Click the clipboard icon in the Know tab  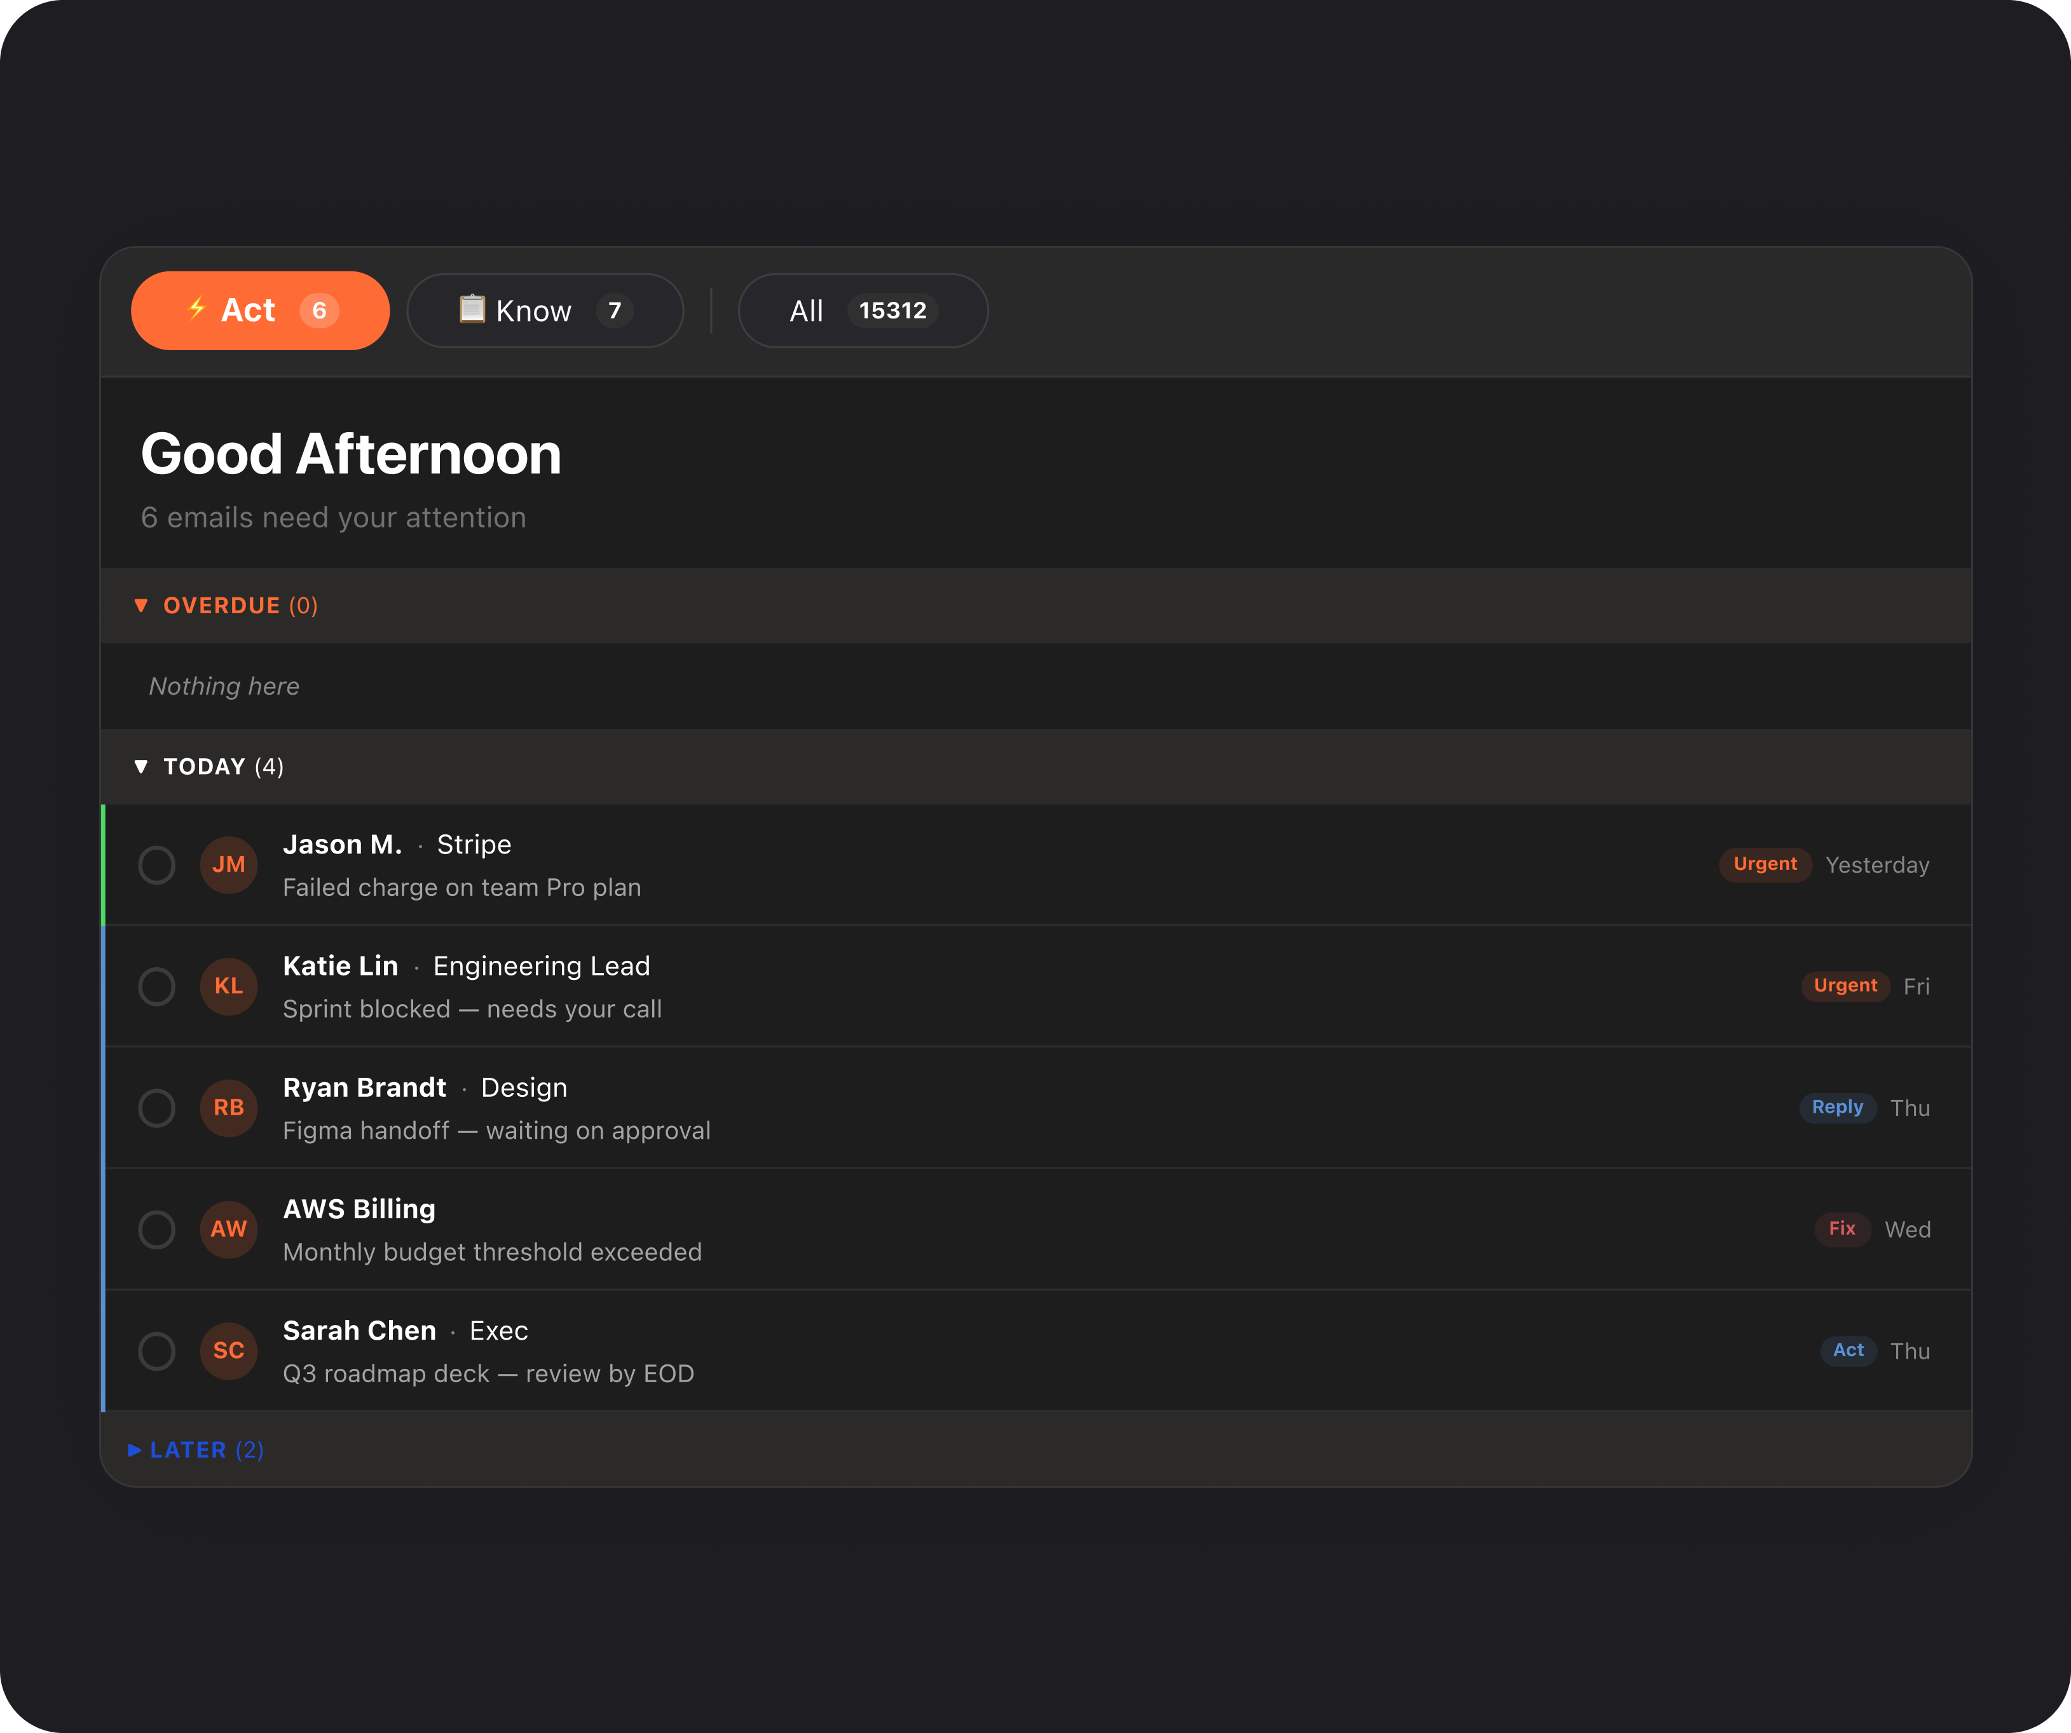pos(472,309)
